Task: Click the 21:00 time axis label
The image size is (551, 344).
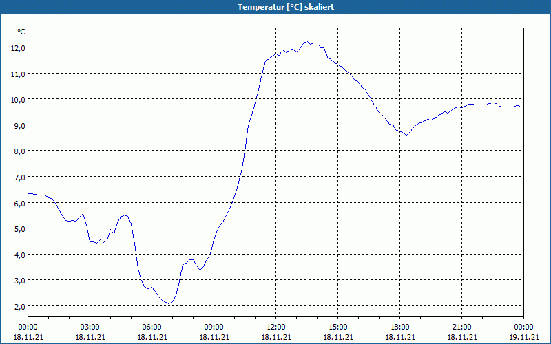Action: 462,327
